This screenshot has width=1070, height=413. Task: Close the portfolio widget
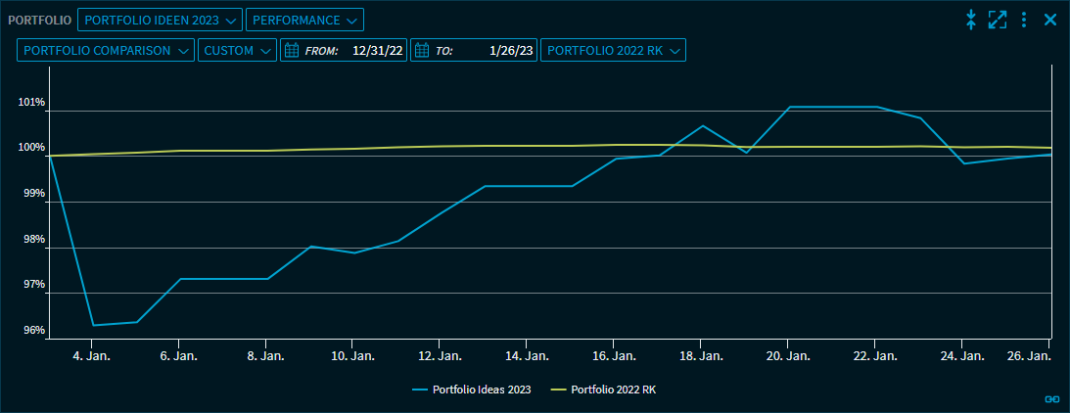[x=1050, y=20]
